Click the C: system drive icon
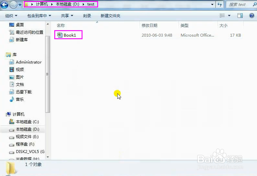The height and width of the screenshot is (176, 257). click(12, 122)
